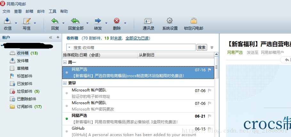
Task: Open the 邮箱 menu
Action: click(x=29, y=11)
